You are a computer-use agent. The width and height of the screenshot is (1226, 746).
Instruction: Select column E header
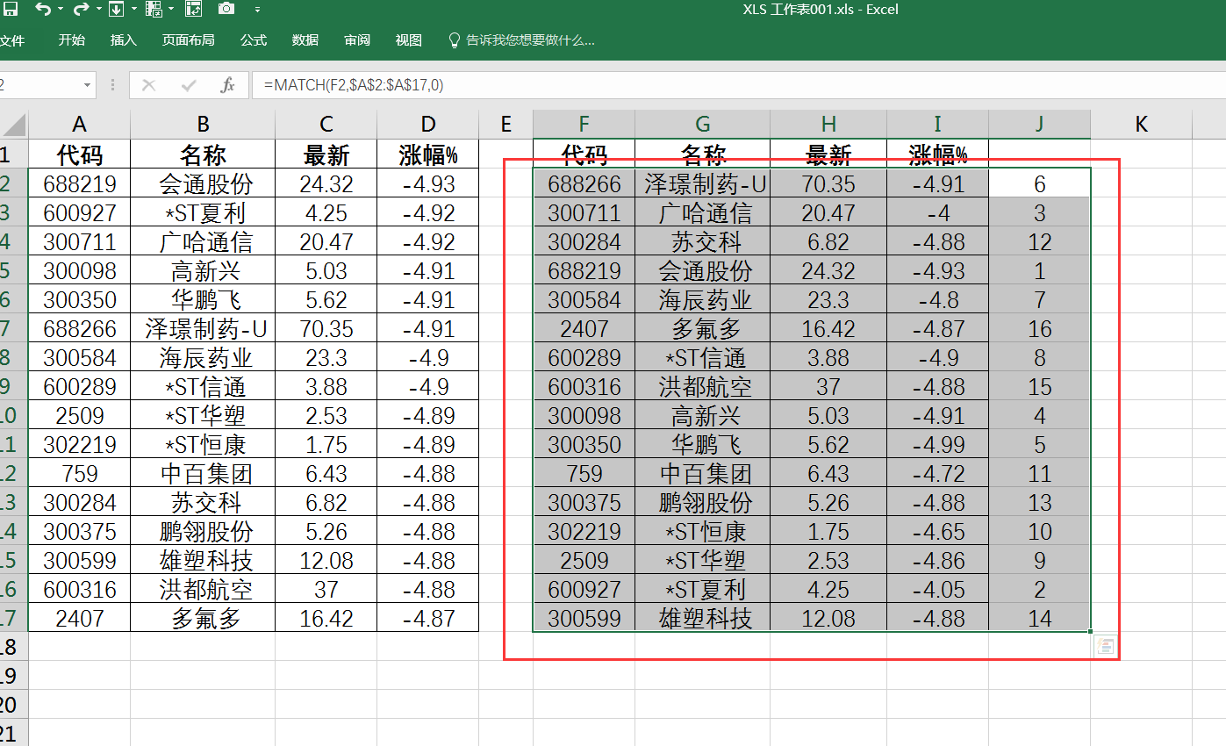coord(506,125)
